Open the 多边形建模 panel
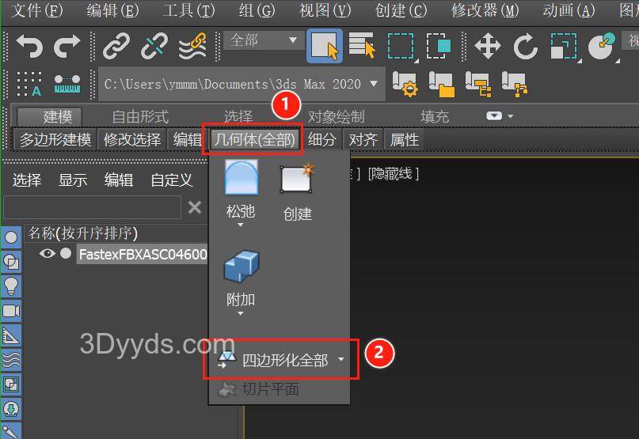The image size is (639, 439). click(55, 140)
